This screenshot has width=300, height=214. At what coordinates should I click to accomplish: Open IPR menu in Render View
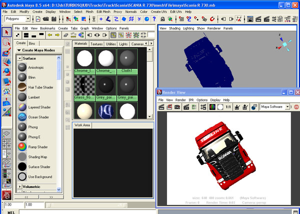[x=191, y=100]
